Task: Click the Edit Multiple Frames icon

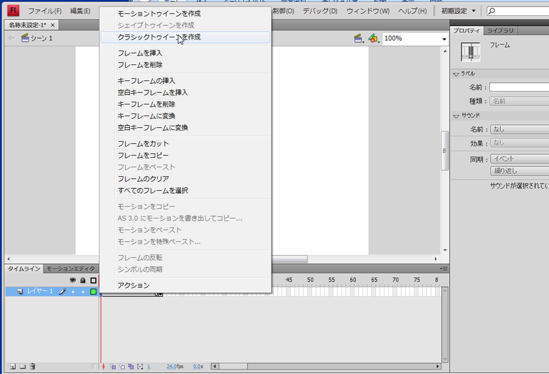Action: (131, 367)
